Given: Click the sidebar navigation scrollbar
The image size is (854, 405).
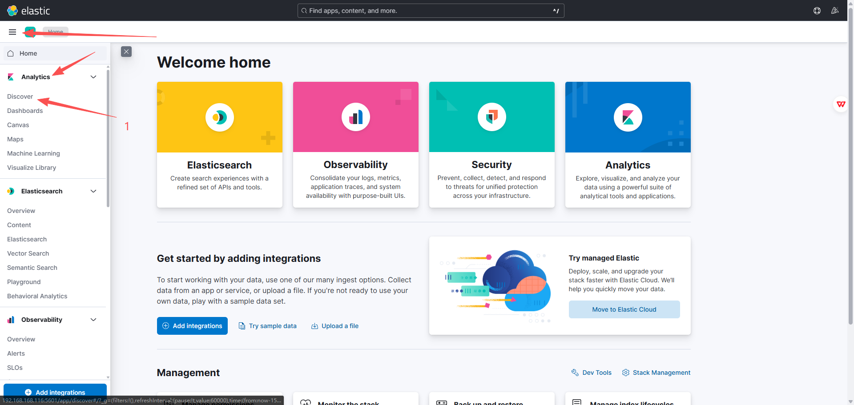Looking at the screenshot, I should (x=108, y=138).
